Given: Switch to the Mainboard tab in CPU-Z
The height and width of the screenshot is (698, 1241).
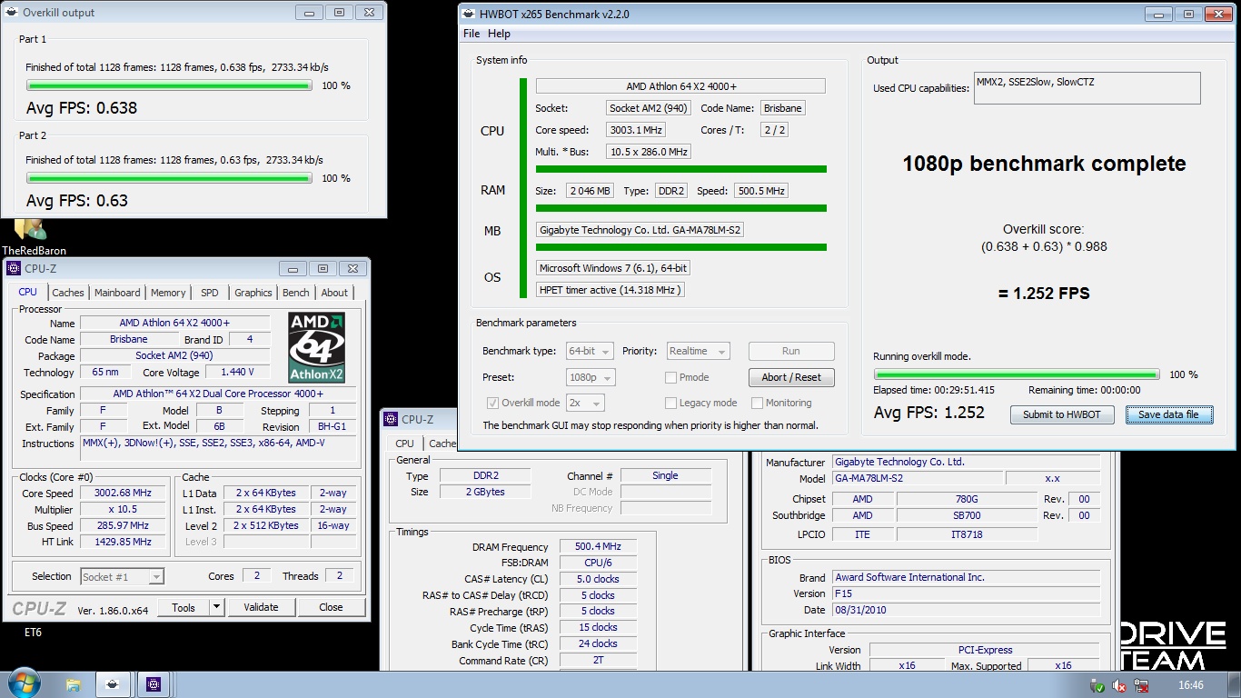Looking at the screenshot, I should (x=118, y=293).
